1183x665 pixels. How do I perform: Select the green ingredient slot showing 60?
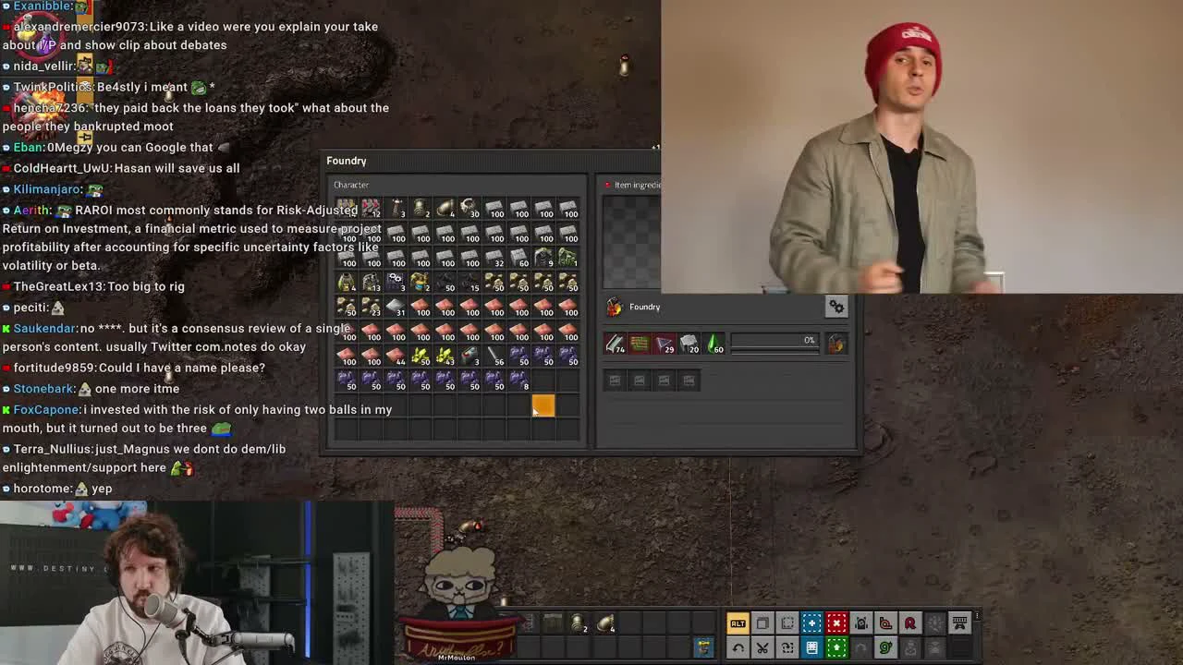pos(714,345)
